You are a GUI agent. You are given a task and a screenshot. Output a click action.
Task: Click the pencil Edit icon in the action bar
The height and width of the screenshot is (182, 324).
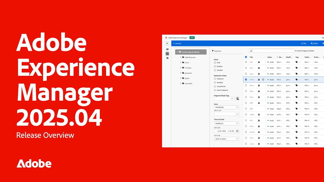point(302,43)
